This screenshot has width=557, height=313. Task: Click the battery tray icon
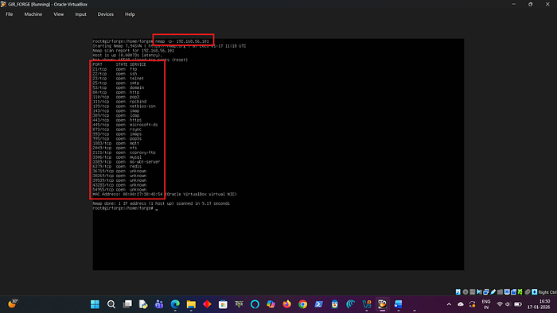click(518, 304)
